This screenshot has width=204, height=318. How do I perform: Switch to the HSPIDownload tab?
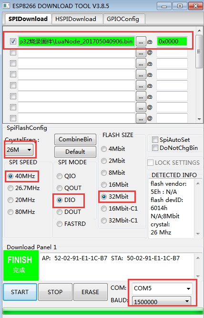coord(76,19)
